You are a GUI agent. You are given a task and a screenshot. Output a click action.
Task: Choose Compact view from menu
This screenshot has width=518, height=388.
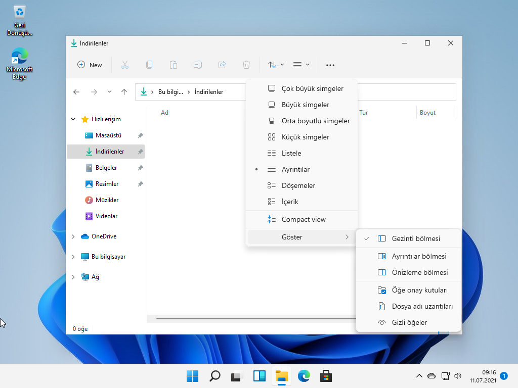pos(304,219)
